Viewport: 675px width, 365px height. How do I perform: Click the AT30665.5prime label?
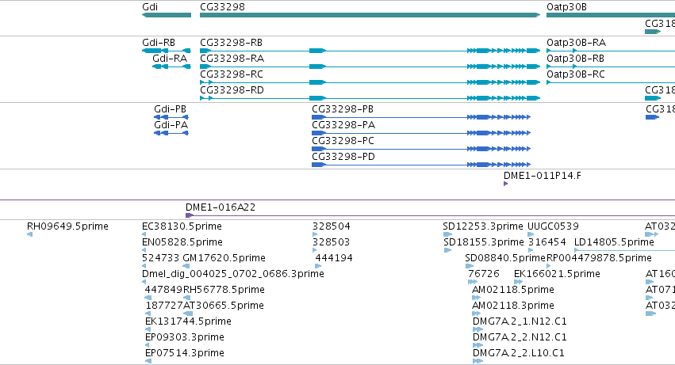(224, 306)
